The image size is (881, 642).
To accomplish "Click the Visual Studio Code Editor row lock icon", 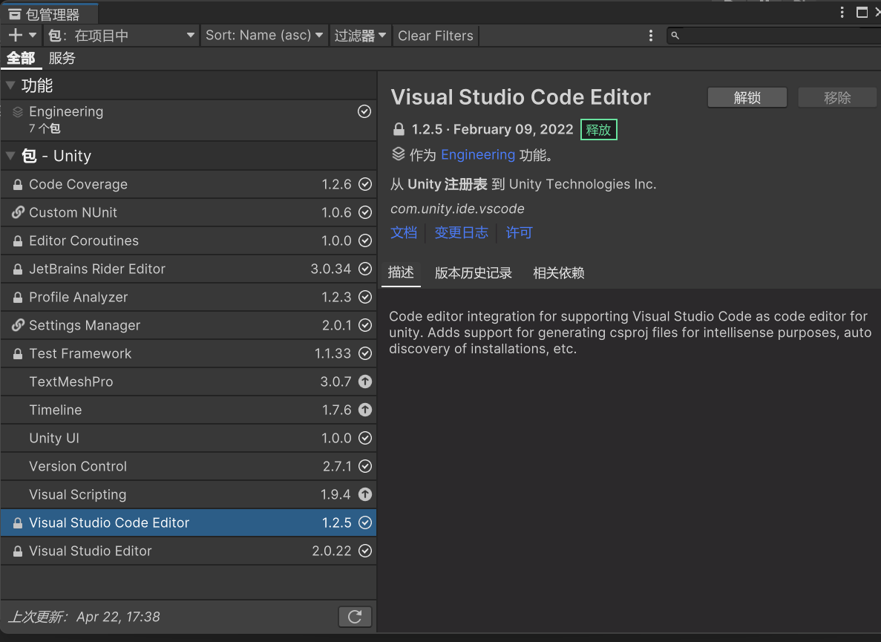I will pyautogui.click(x=18, y=523).
